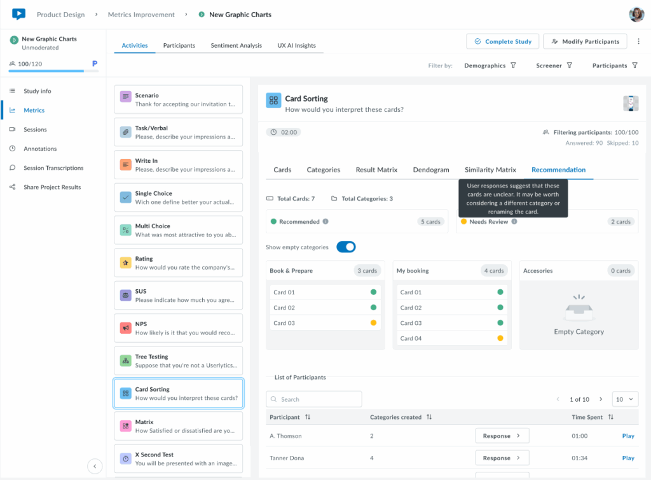Sort the list by Participant column
651x480 pixels.
click(x=308, y=417)
